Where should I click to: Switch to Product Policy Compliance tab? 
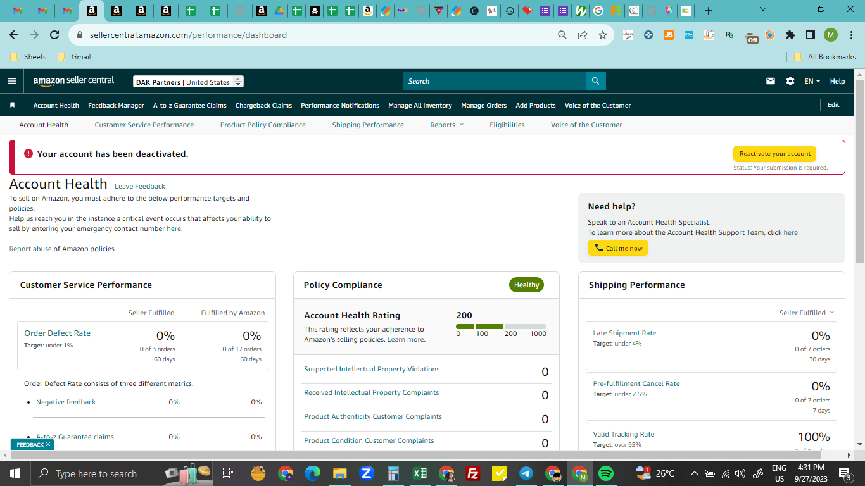[263, 125]
